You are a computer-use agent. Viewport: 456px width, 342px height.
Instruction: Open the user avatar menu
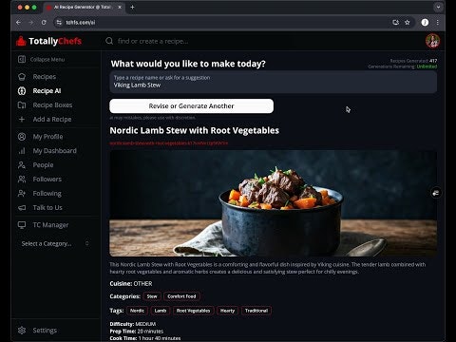pyautogui.click(x=432, y=41)
